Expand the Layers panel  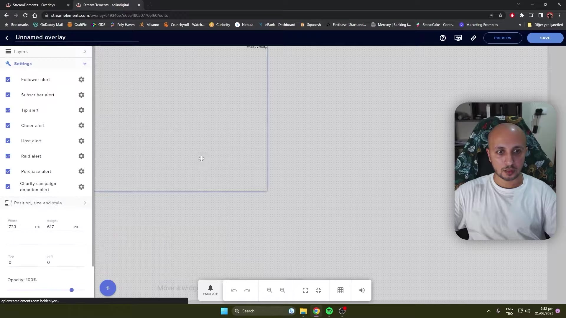(x=85, y=51)
